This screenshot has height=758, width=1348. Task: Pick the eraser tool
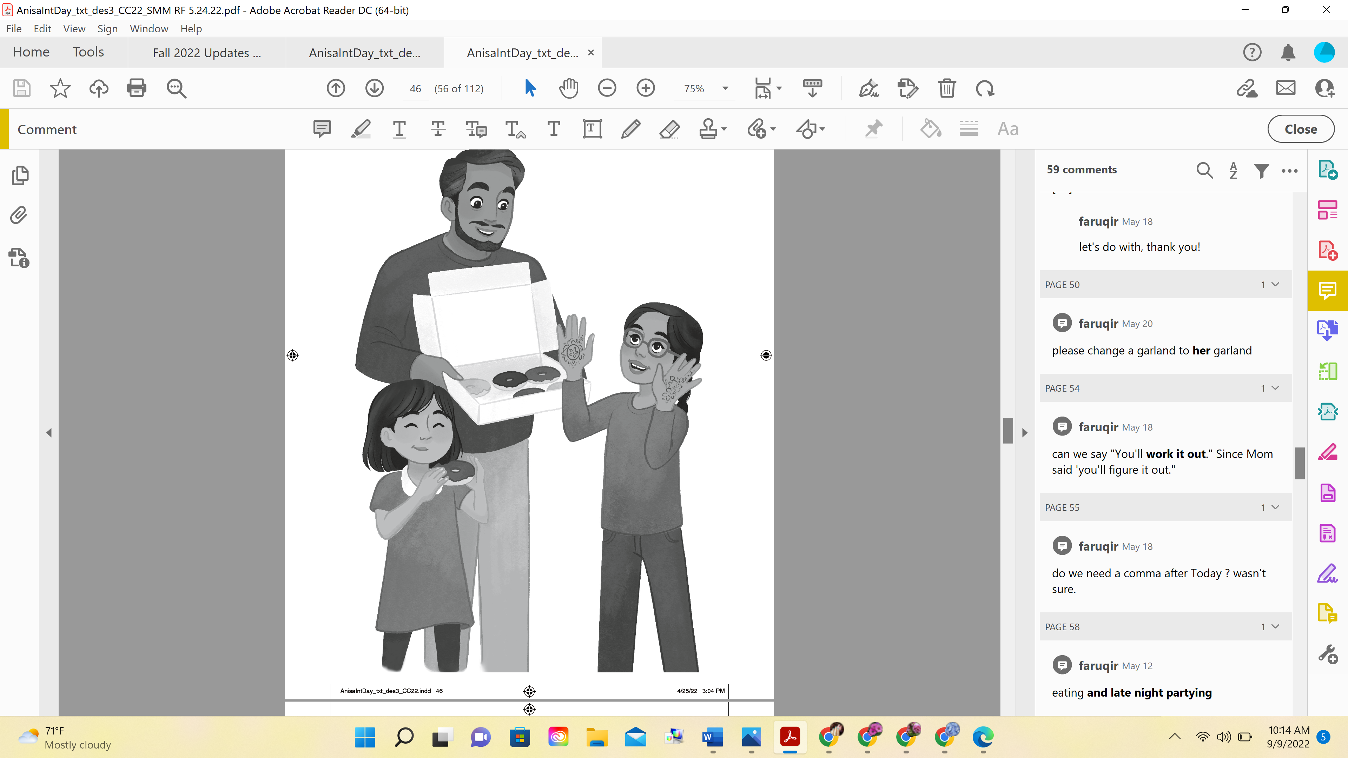pos(669,129)
